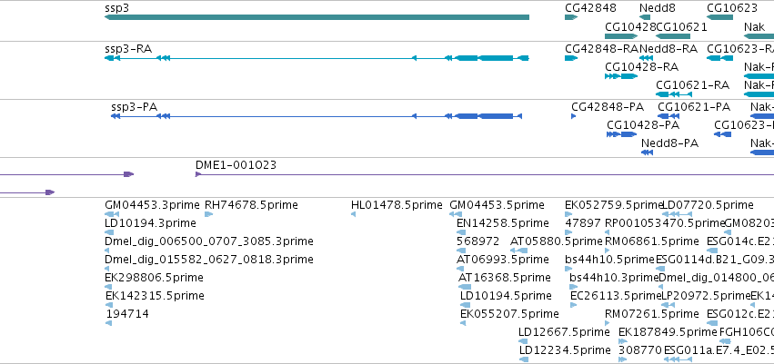Select the LD12234.5prime EST label
Screen dimensions: 774x364
pos(565,350)
